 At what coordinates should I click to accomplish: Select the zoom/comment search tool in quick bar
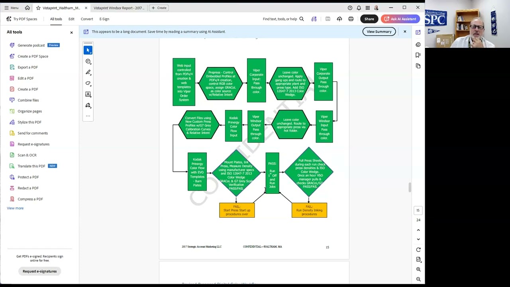pyautogui.click(x=88, y=61)
